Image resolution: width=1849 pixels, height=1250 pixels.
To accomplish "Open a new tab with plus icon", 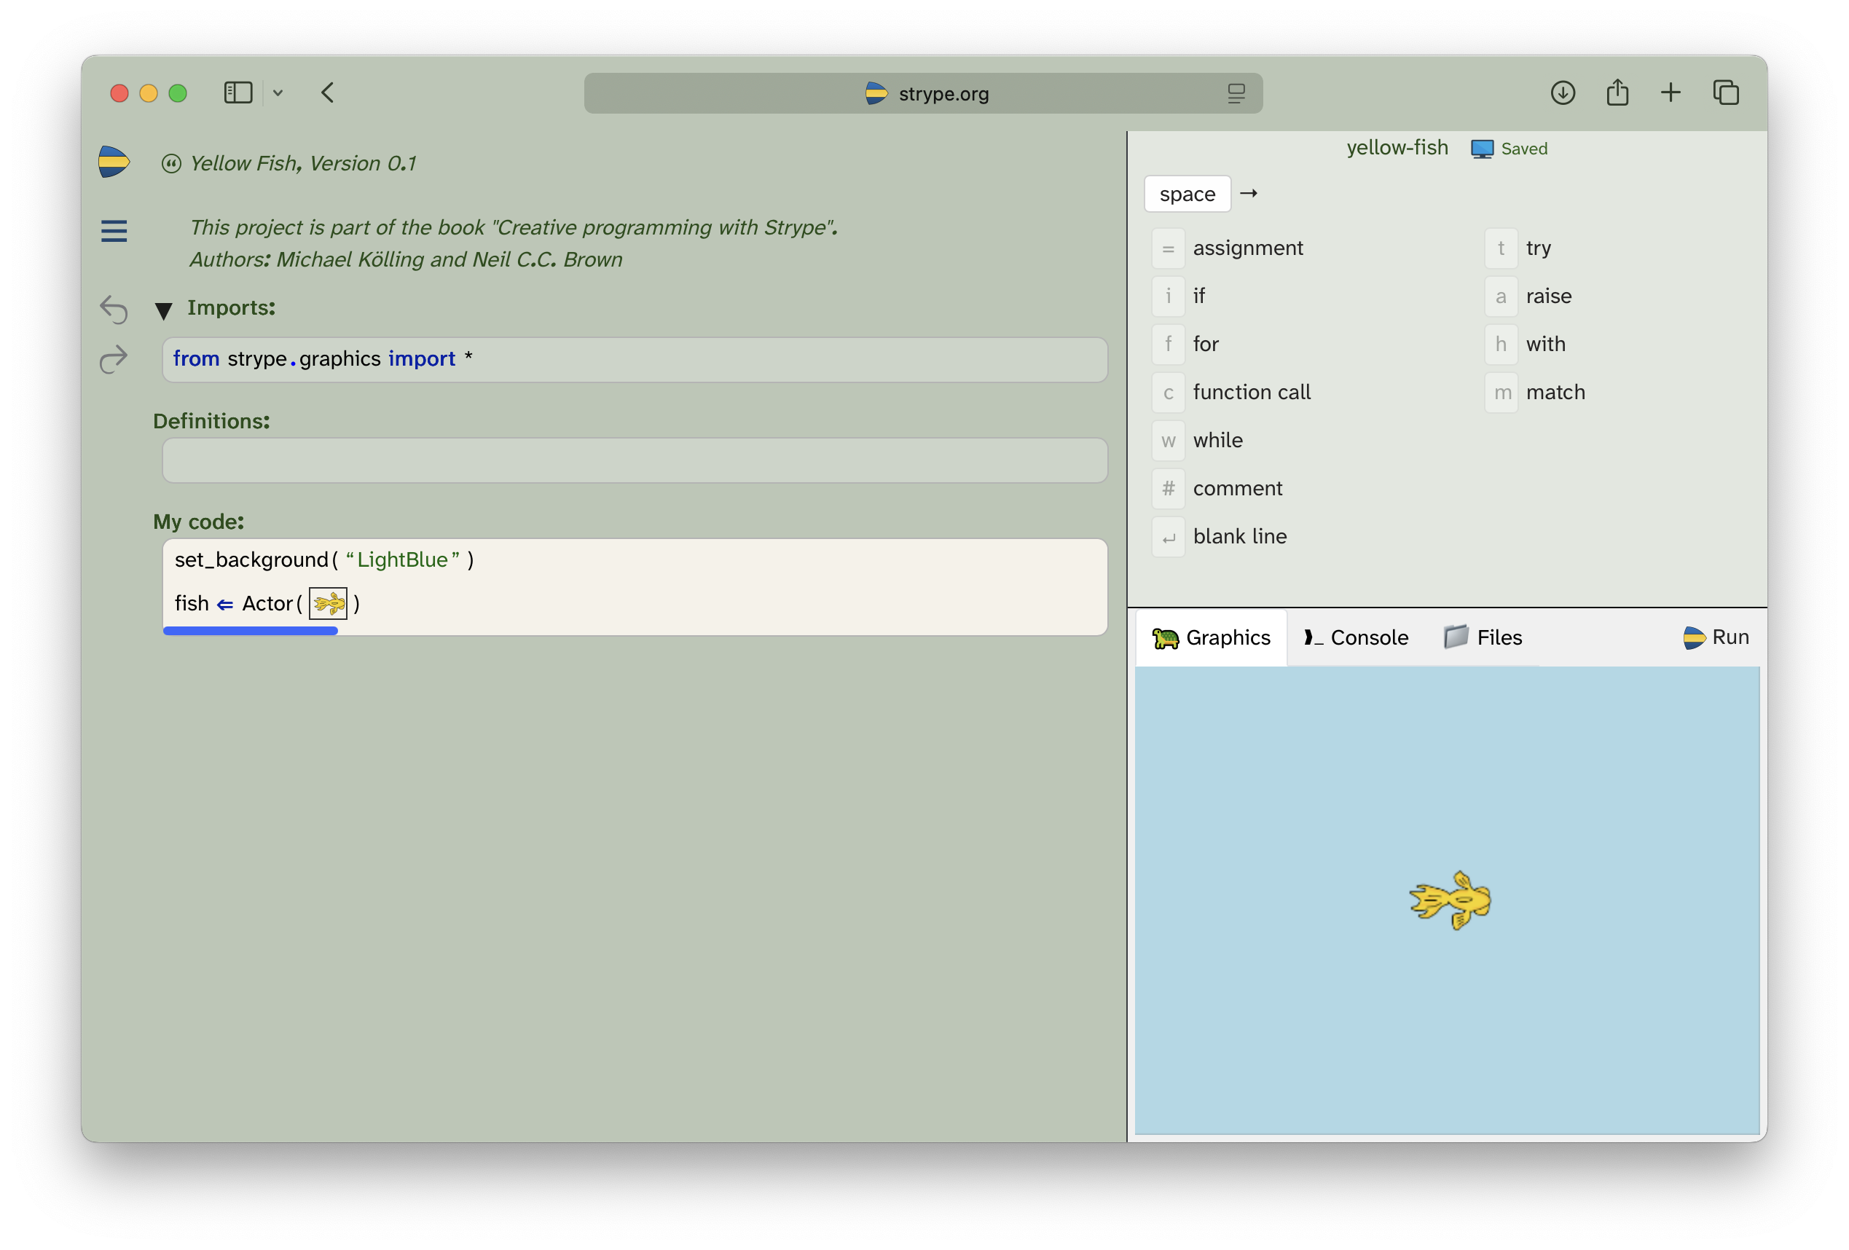I will [1671, 93].
